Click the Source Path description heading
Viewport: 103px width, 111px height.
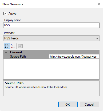(14, 83)
